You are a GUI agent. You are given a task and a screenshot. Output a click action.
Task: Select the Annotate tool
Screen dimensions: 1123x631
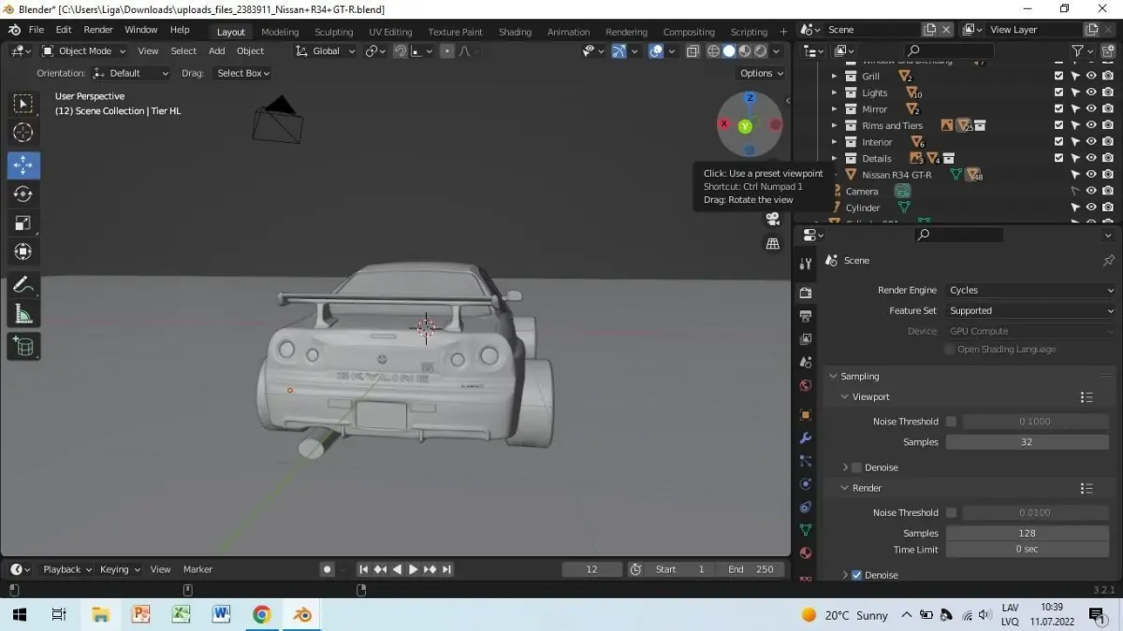[x=23, y=286]
